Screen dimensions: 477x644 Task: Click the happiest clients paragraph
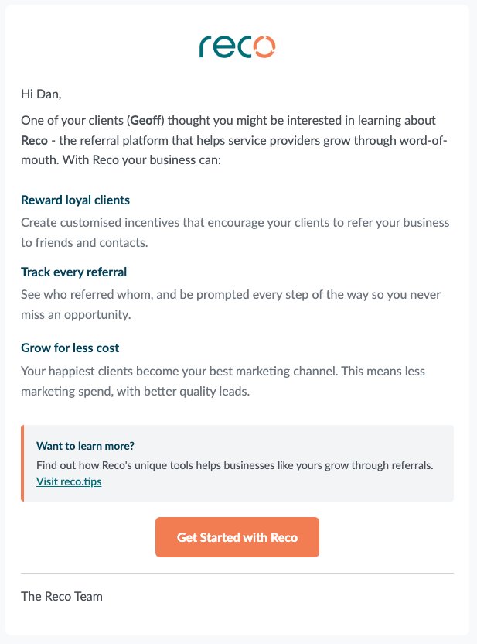(x=223, y=381)
